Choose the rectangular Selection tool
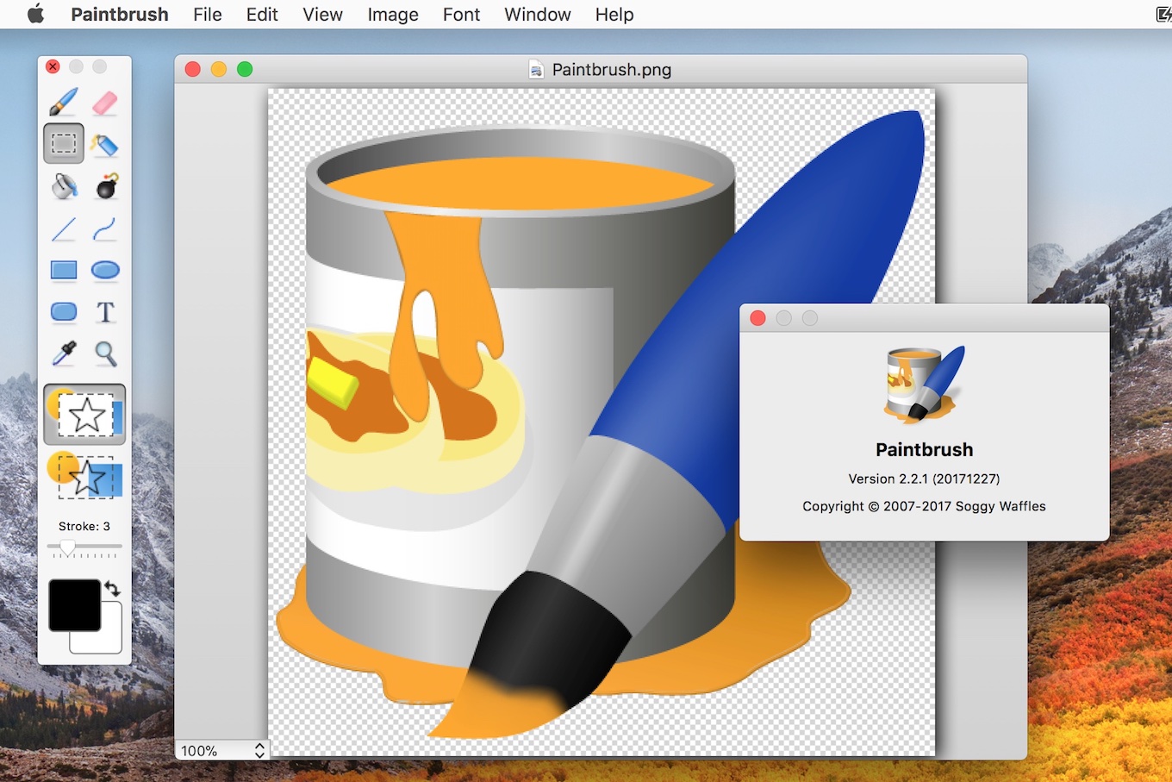This screenshot has height=782, width=1172. click(64, 143)
